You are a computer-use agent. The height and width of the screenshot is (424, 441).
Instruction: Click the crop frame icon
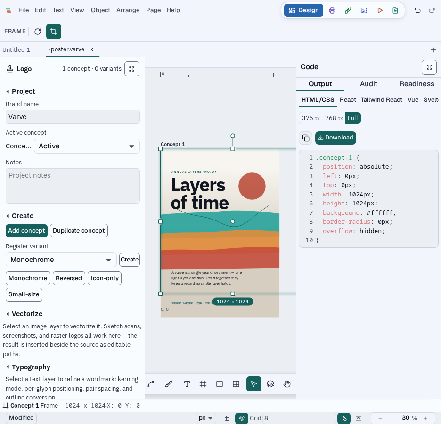pyautogui.click(x=54, y=31)
